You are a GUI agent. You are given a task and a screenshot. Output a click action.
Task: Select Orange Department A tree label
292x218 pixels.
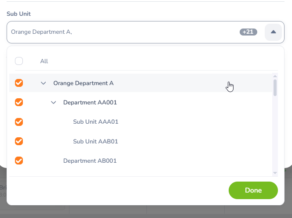[x=84, y=83]
